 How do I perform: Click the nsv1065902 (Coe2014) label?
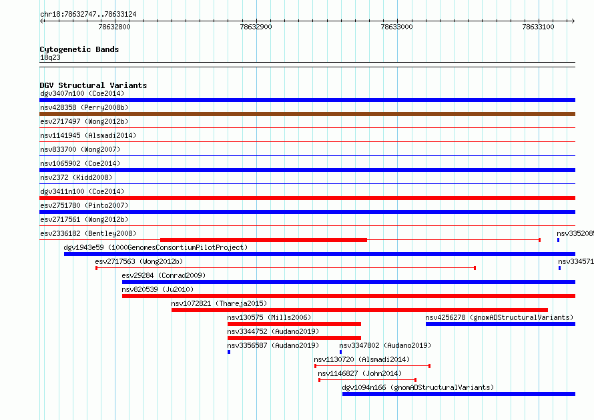coord(80,163)
